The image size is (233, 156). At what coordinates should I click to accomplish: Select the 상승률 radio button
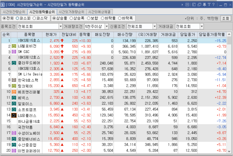(54, 18)
